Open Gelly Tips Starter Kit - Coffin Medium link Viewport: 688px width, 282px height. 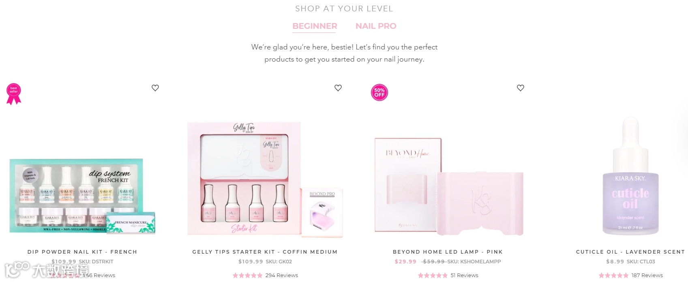click(265, 252)
